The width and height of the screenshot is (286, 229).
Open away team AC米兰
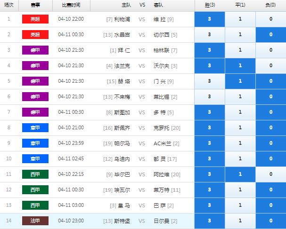click(163, 143)
